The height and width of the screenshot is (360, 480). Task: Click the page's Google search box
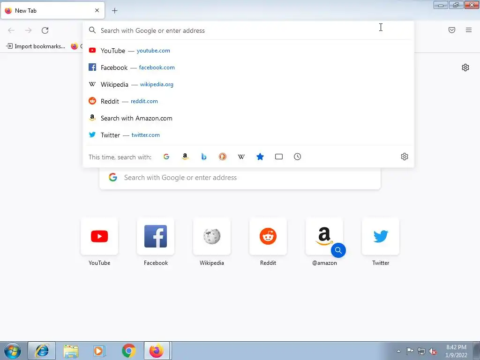pos(240,178)
